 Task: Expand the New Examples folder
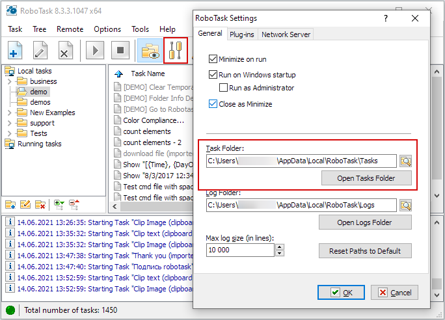coord(9,113)
